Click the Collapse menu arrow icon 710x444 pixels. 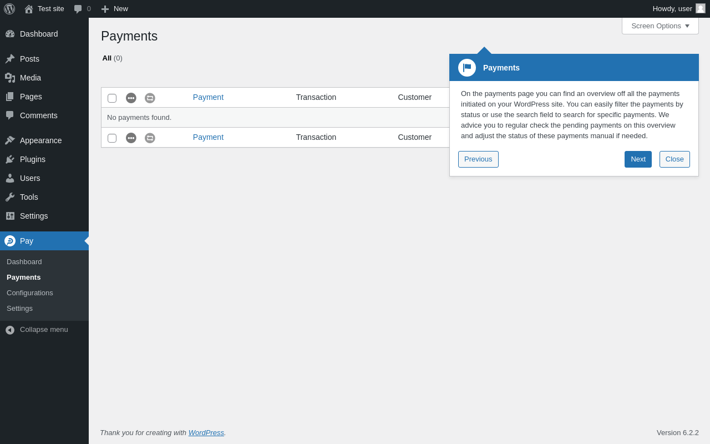point(10,330)
